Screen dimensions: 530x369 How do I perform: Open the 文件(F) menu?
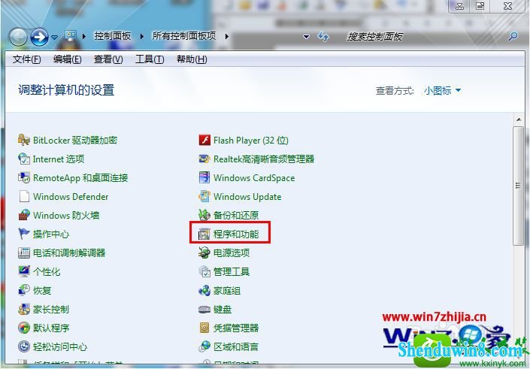[27, 59]
